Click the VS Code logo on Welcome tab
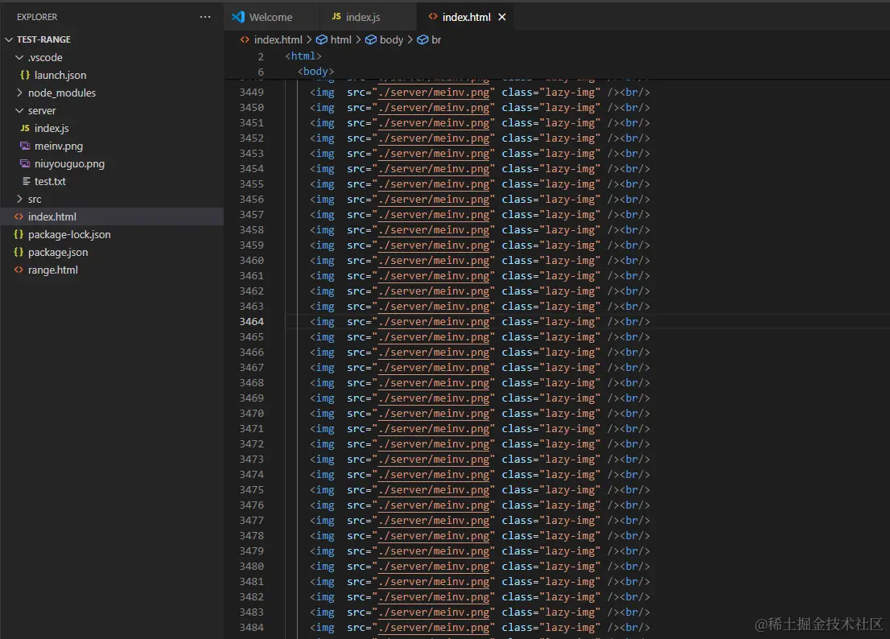The width and height of the screenshot is (890, 639). coord(238,17)
